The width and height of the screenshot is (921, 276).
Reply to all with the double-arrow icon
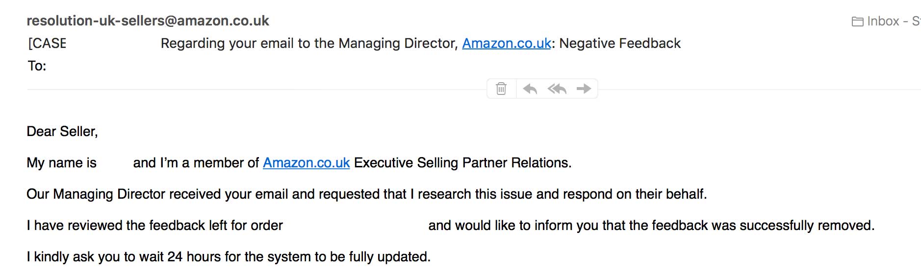click(x=557, y=89)
